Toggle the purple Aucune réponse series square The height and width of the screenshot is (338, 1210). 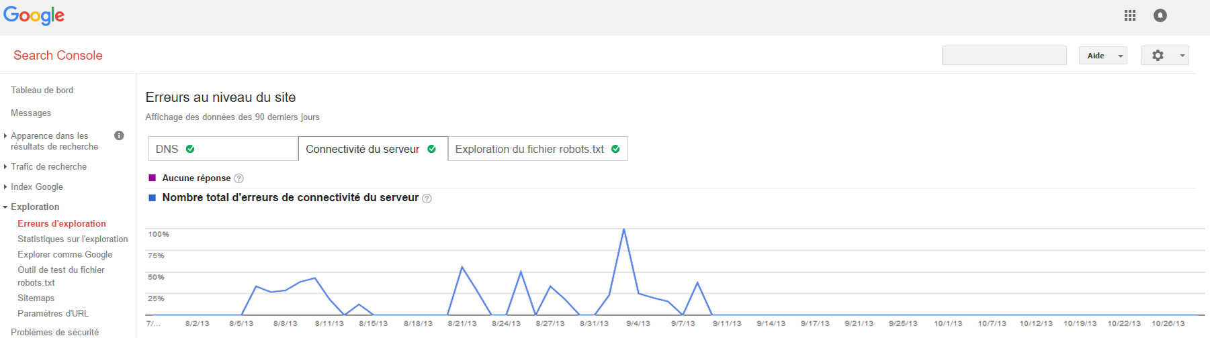152,178
